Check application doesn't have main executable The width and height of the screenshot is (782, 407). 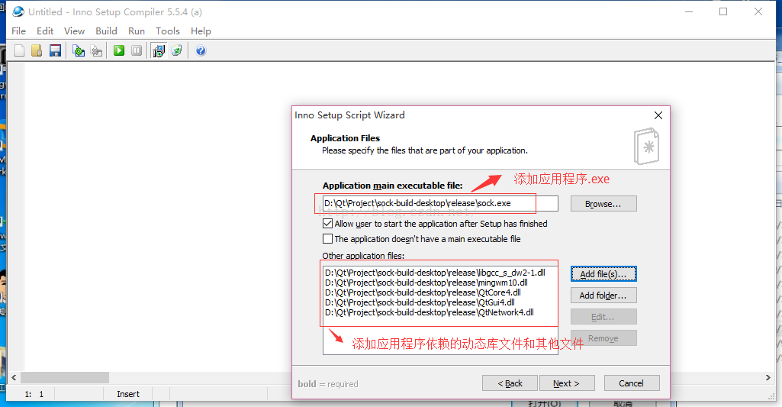(x=327, y=239)
